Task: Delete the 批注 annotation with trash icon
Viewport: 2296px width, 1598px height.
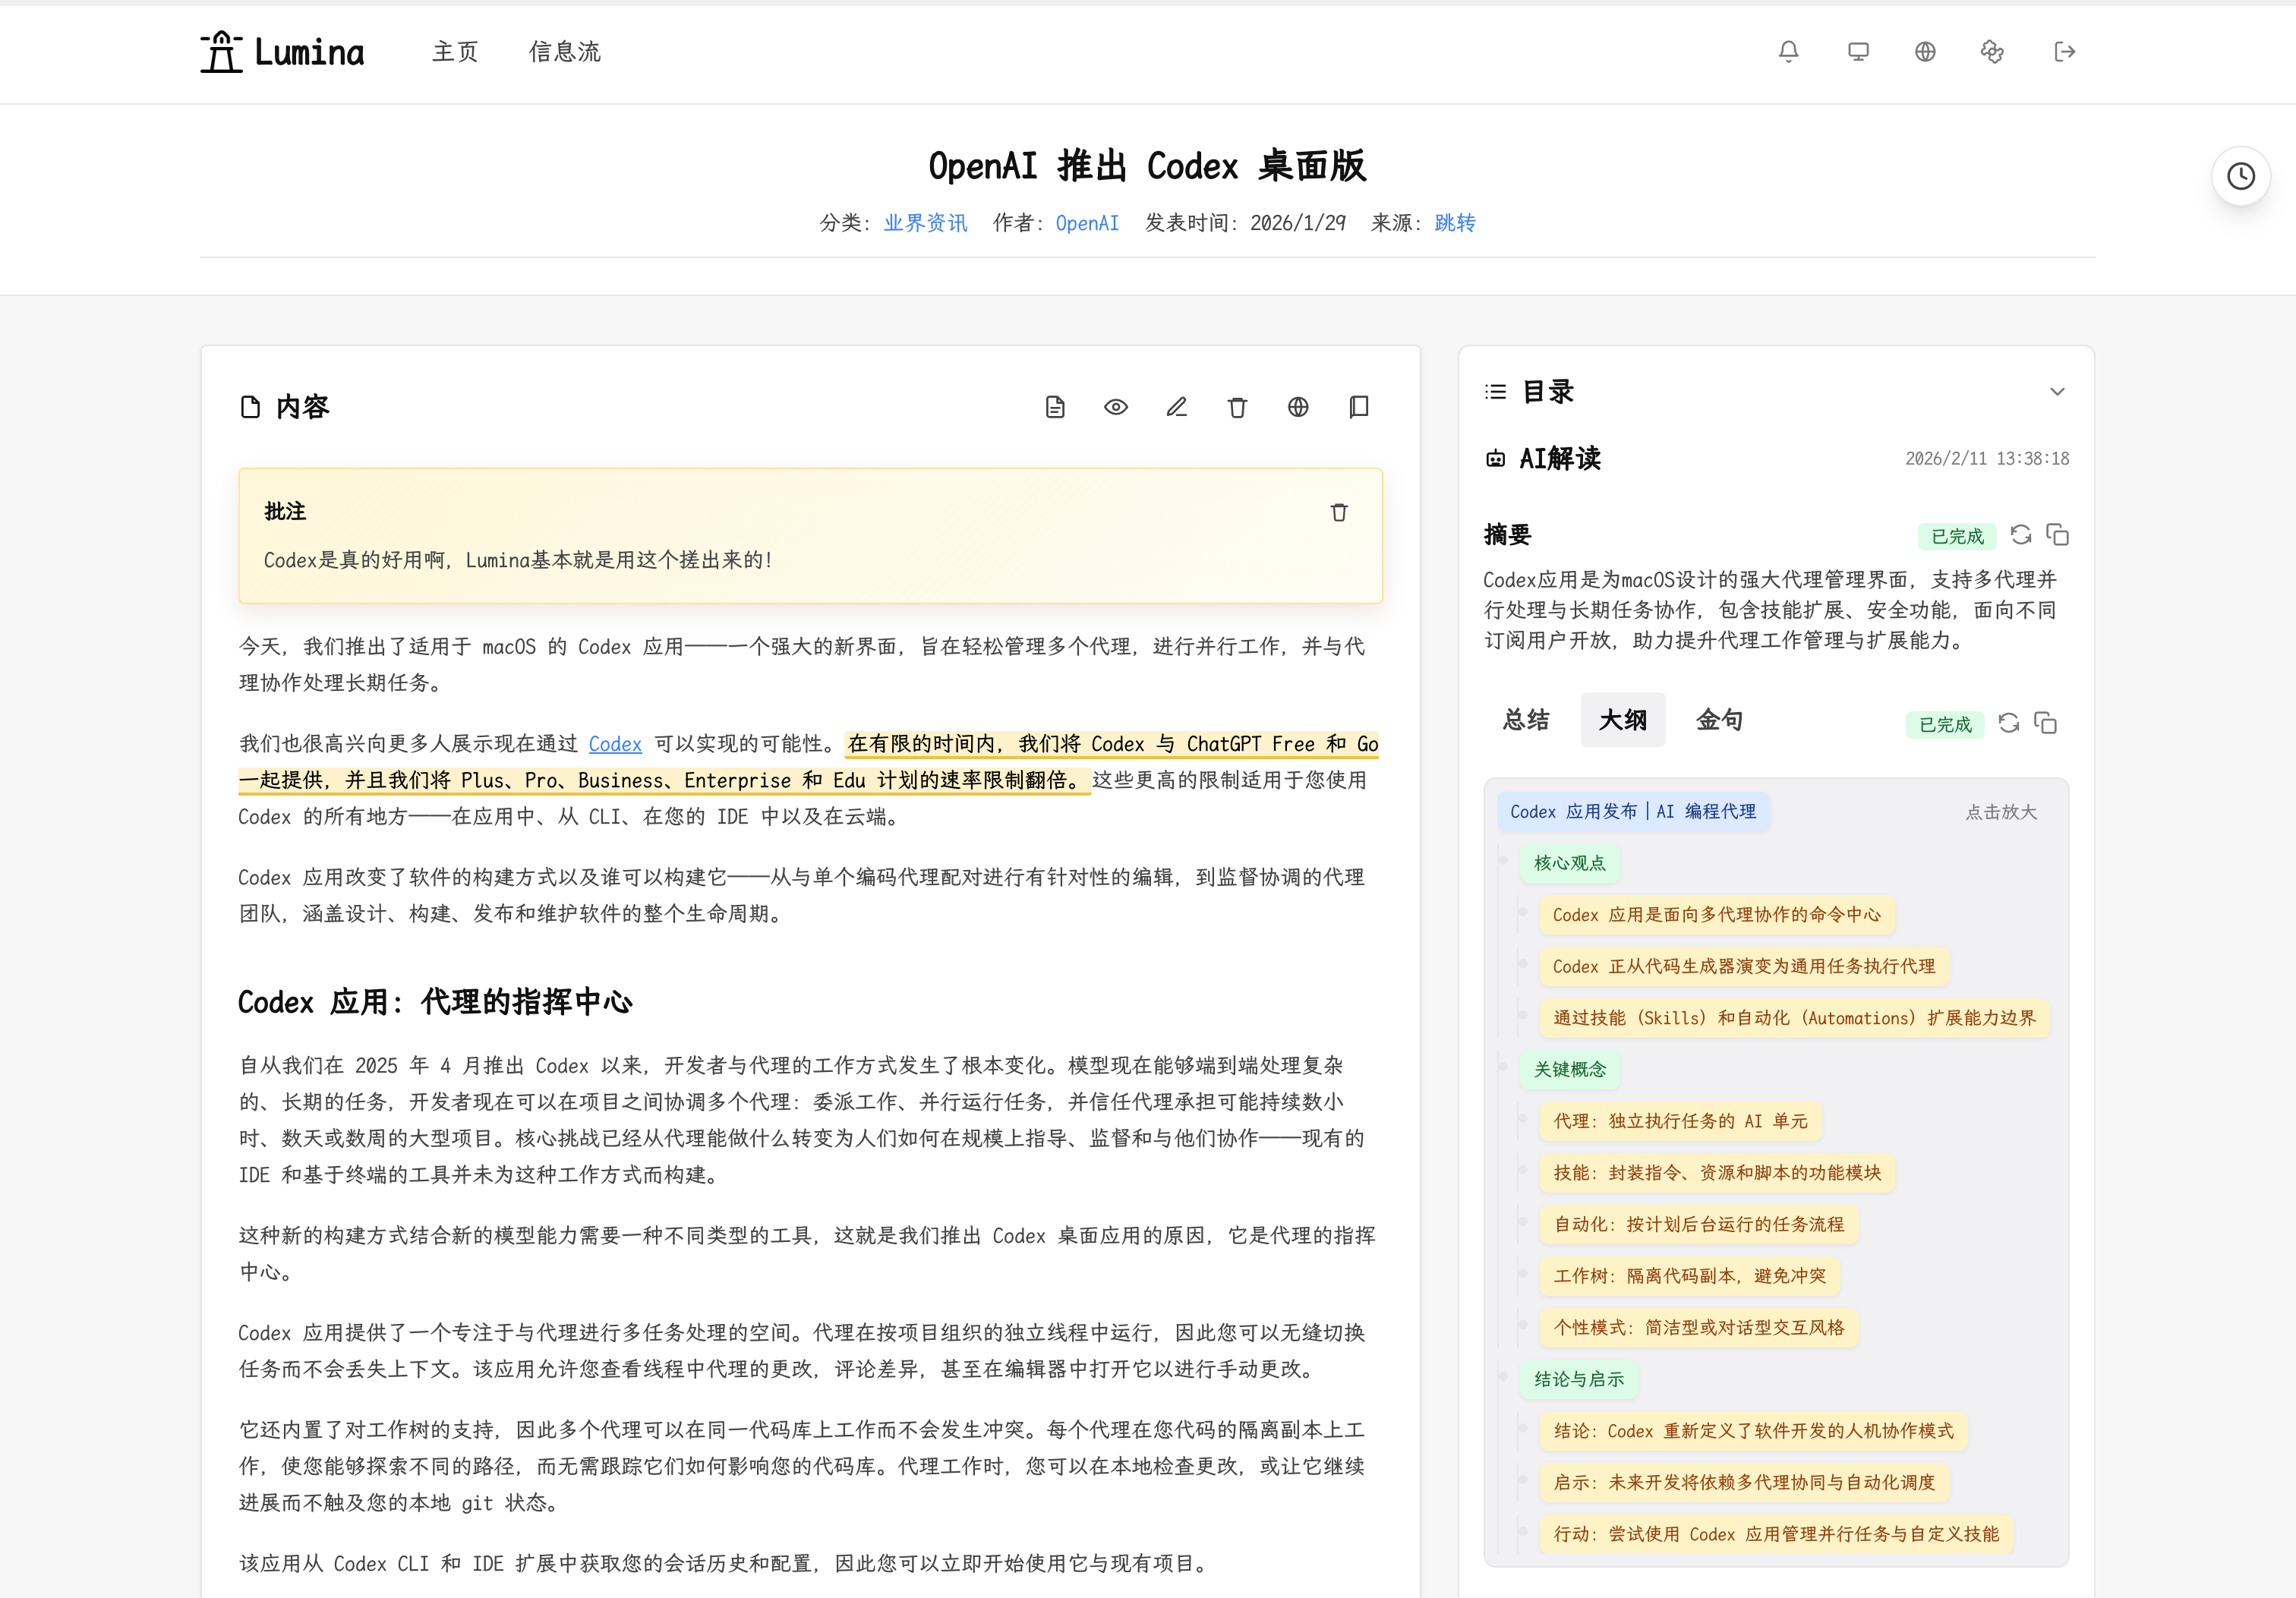Action: (1339, 512)
